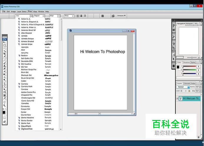Select the Lasso tool
The height and width of the screenshot is (146, 204).
4,48
